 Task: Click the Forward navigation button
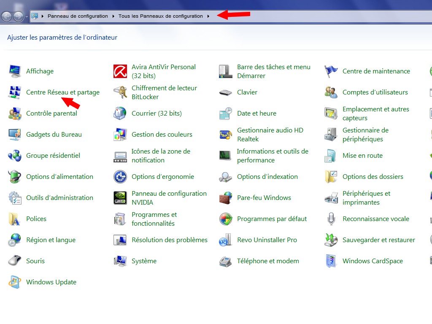point(18,16)
